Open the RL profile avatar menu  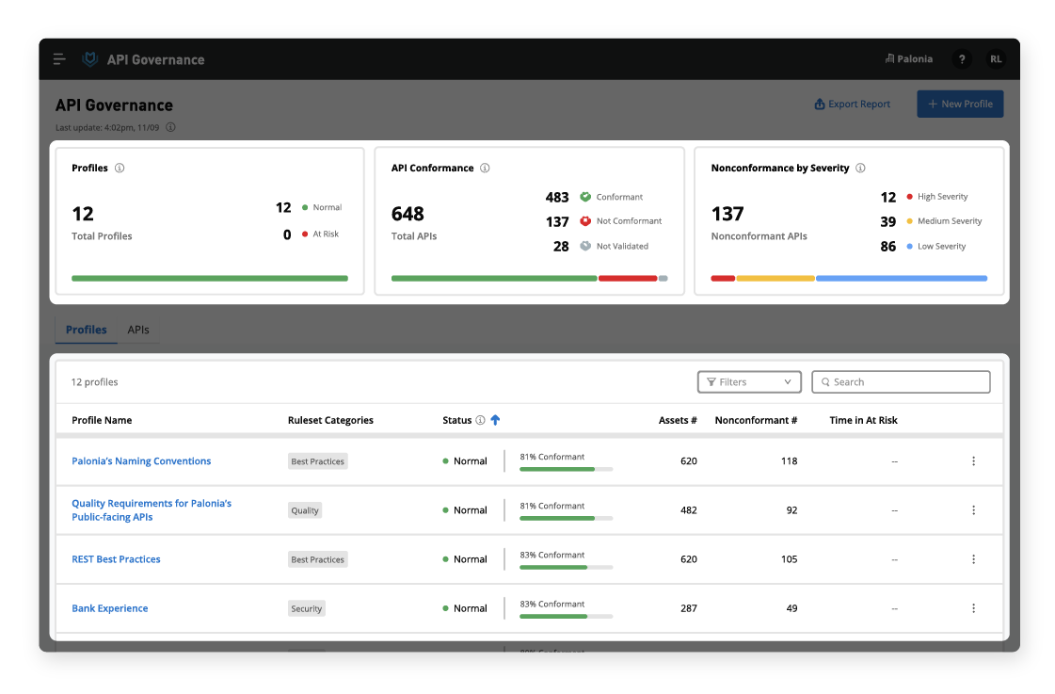pyautogui.click(x=996, y=58)
